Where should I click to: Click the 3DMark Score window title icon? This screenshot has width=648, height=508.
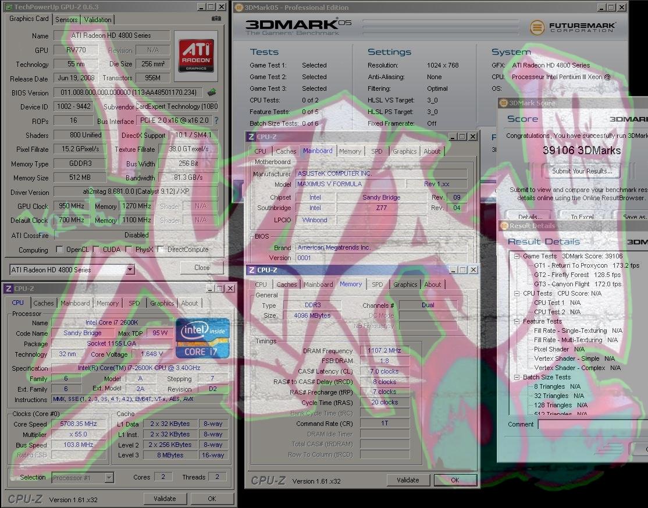pos(503,103)
